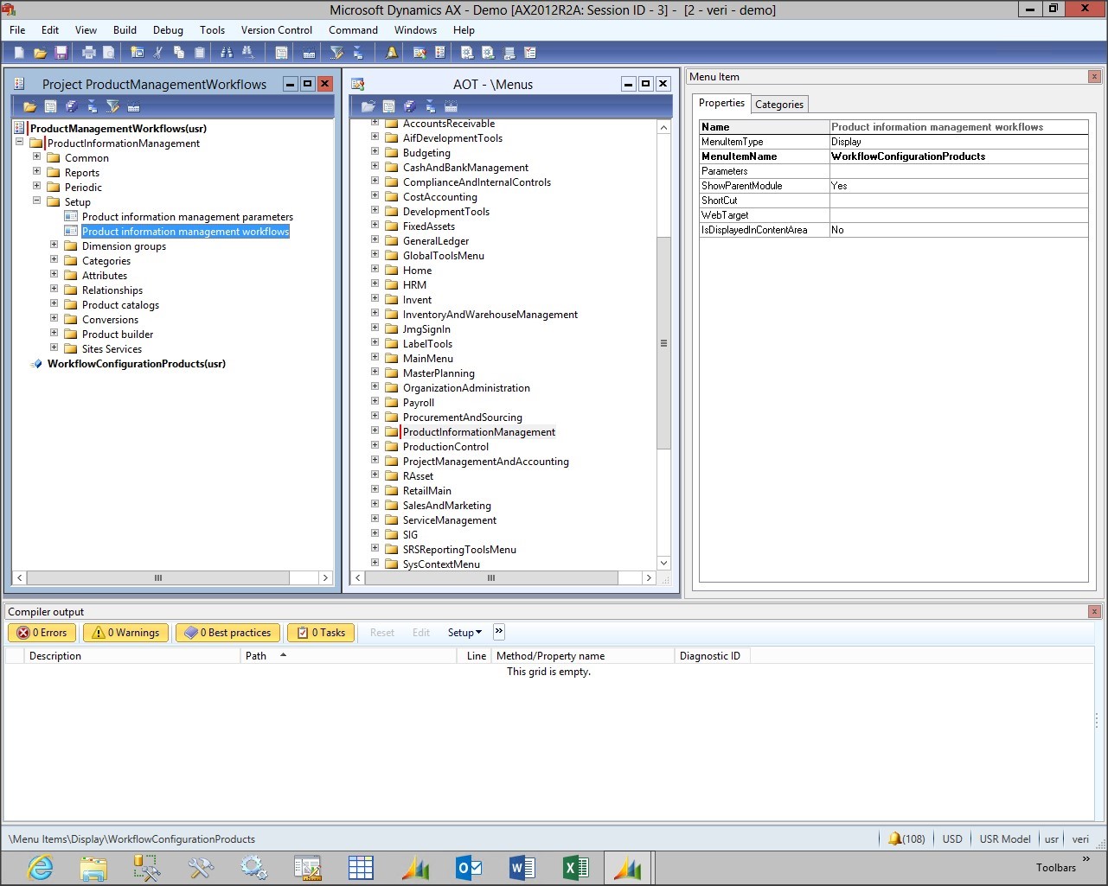
Task: Click the purple cube icon in AOT Menus toolbar
Action: pos(409,107)
